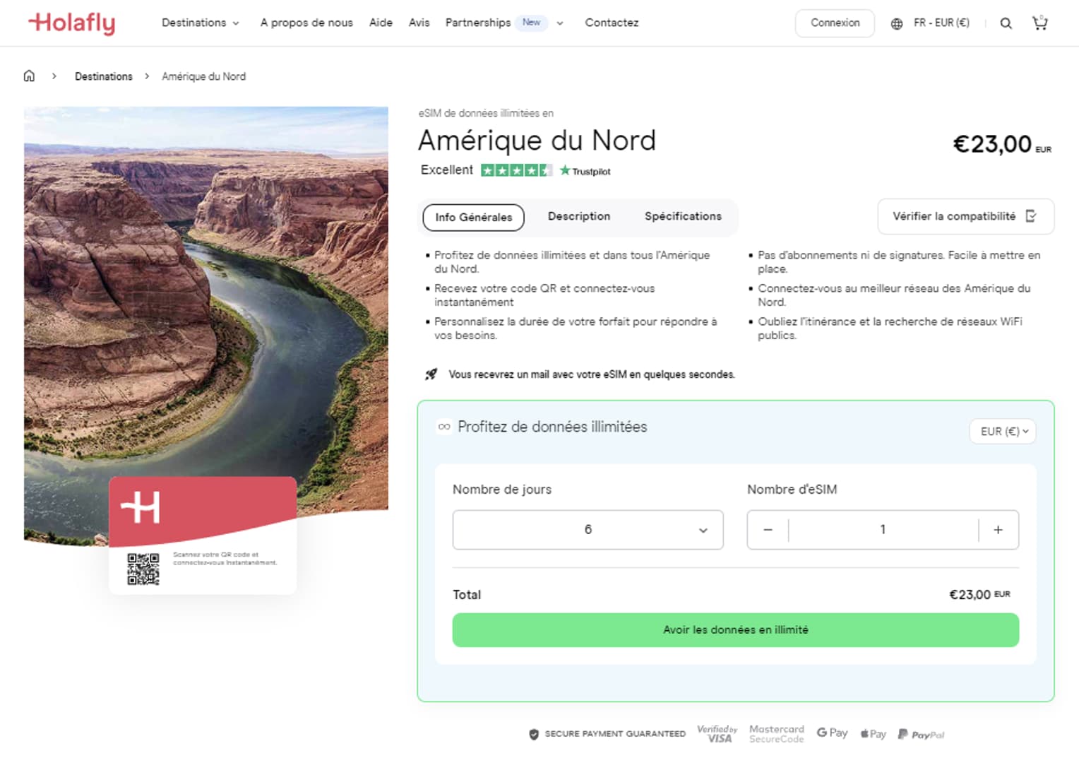Click the canyon product image
The image size is (1079, 763).
[x=205, y=297]
